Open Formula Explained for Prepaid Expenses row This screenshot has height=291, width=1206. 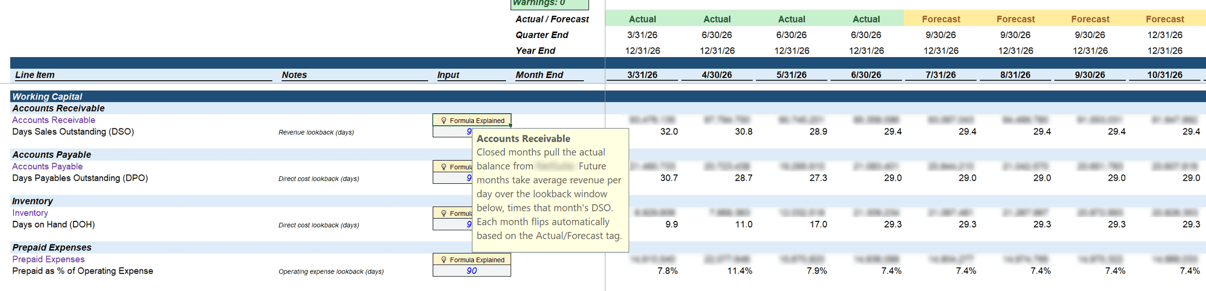pos(472,259)
